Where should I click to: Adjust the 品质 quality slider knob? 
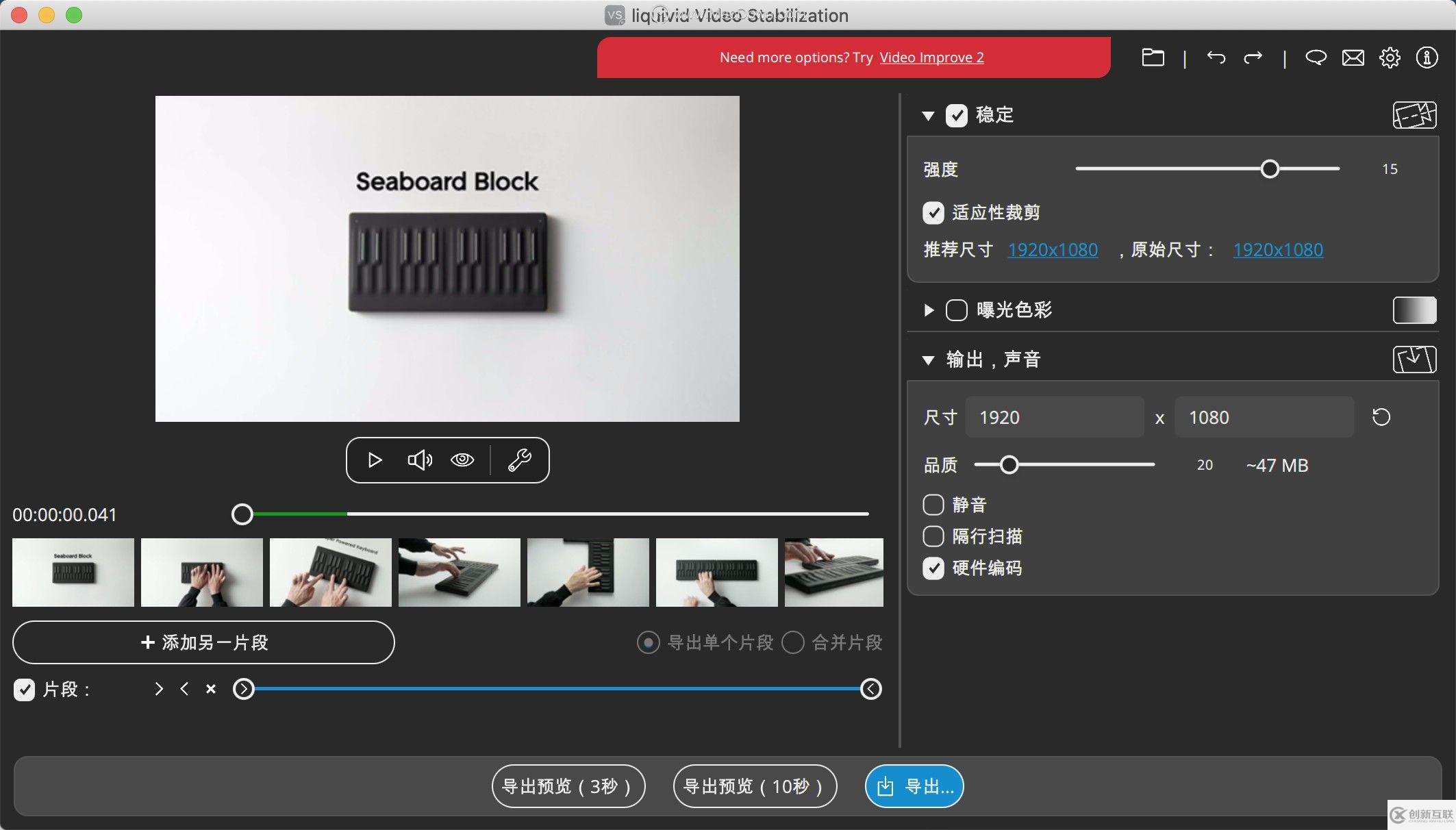pyautogui.click(x=1009, y=465)
